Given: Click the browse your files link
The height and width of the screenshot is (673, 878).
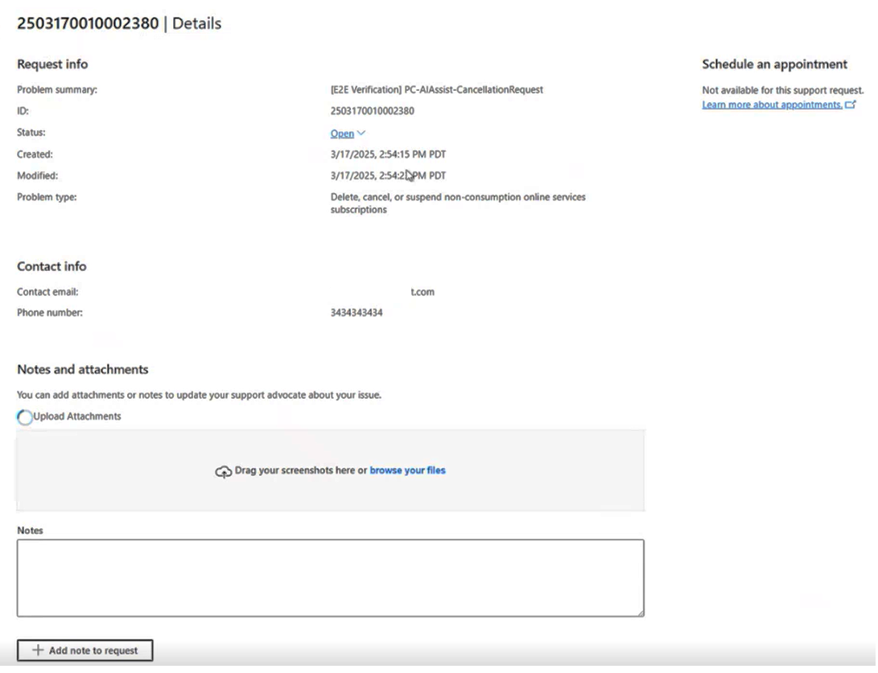Looking at the screenshot, I should (x=407, y=470).
